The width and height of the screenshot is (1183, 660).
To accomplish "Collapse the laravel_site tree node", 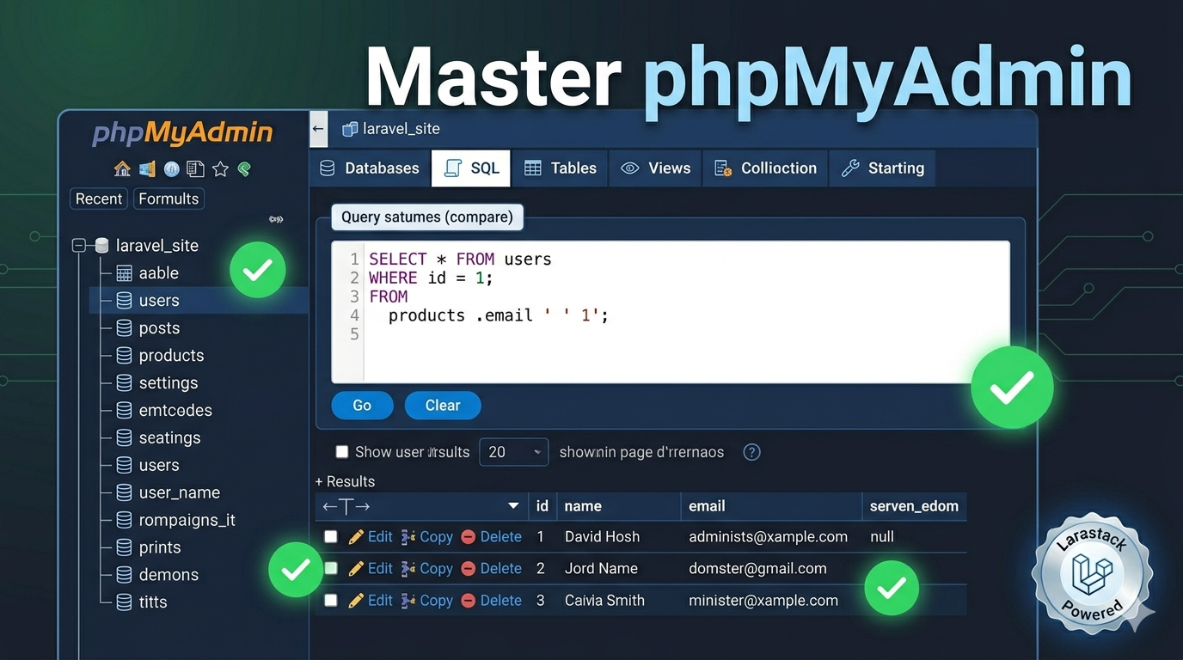I will coord(79,246).
